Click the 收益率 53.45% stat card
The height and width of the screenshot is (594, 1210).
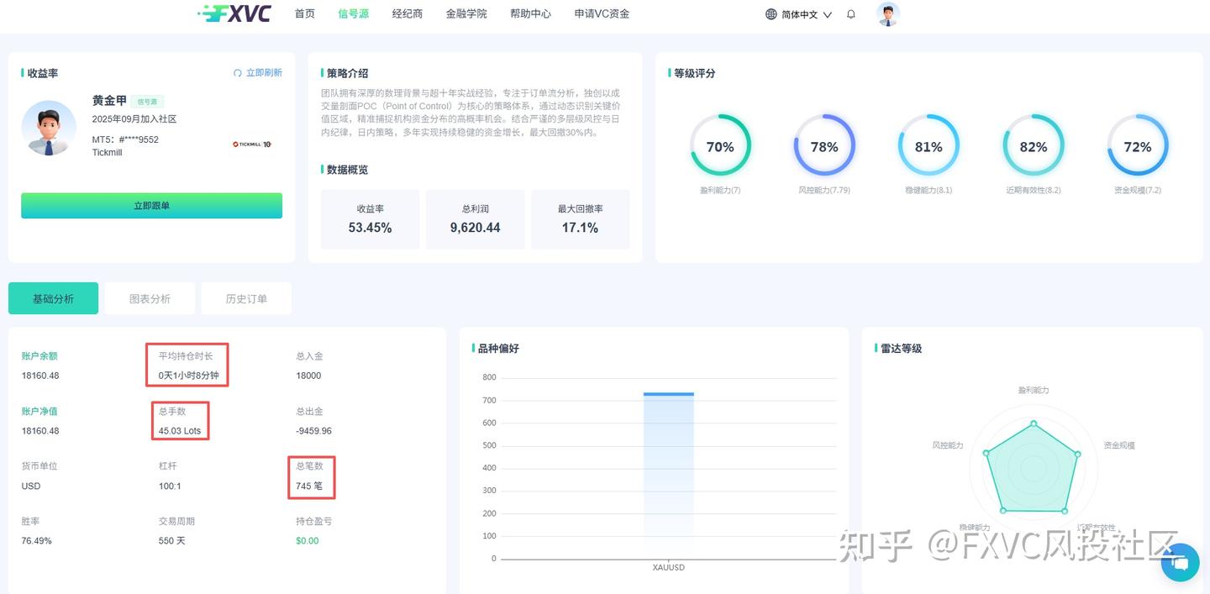point(370,219)
